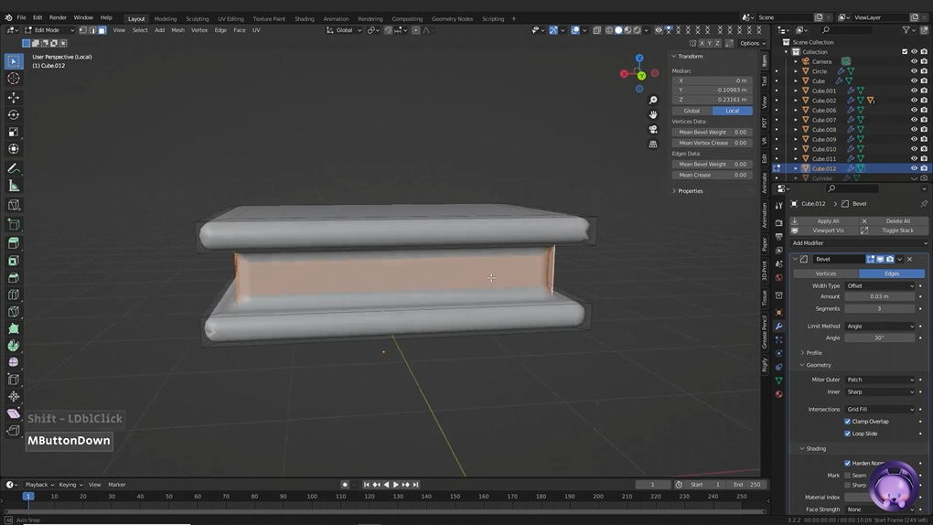The image size is (933, 525).
Task: Open Miter Outer Patch dropdown
Action: [880, 380]
